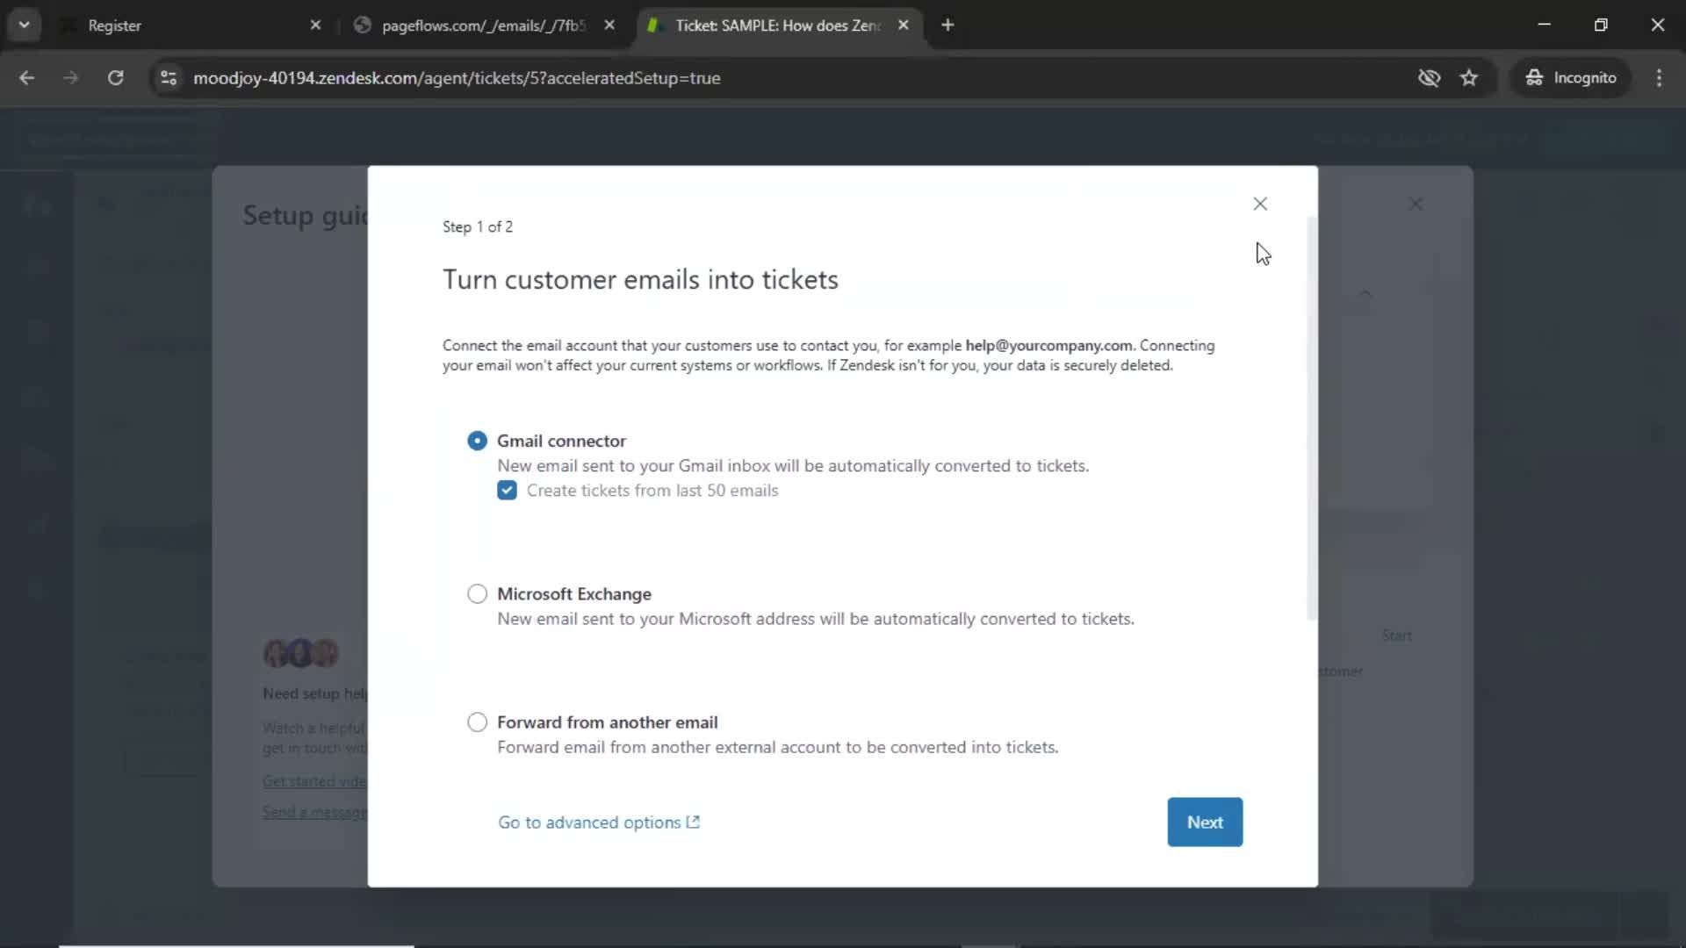1686x948 pixels.
Task: Bookmark this page with the star icon
Action: click(x=1469, y=78)
